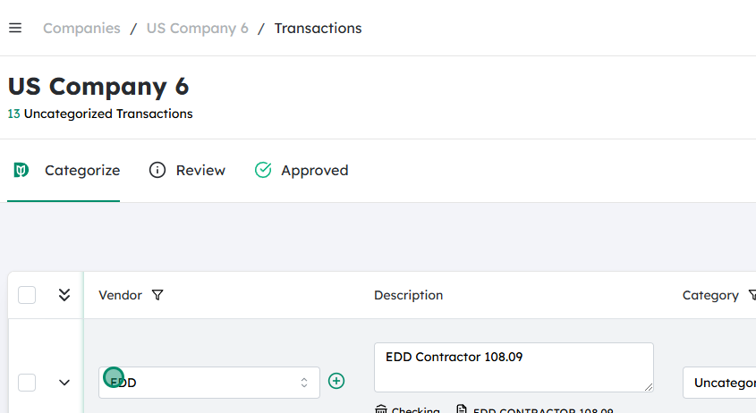The height and width of the screenshot is (413, 756).
Task: Click the Checking bank account icon
Action: (381, 410)
